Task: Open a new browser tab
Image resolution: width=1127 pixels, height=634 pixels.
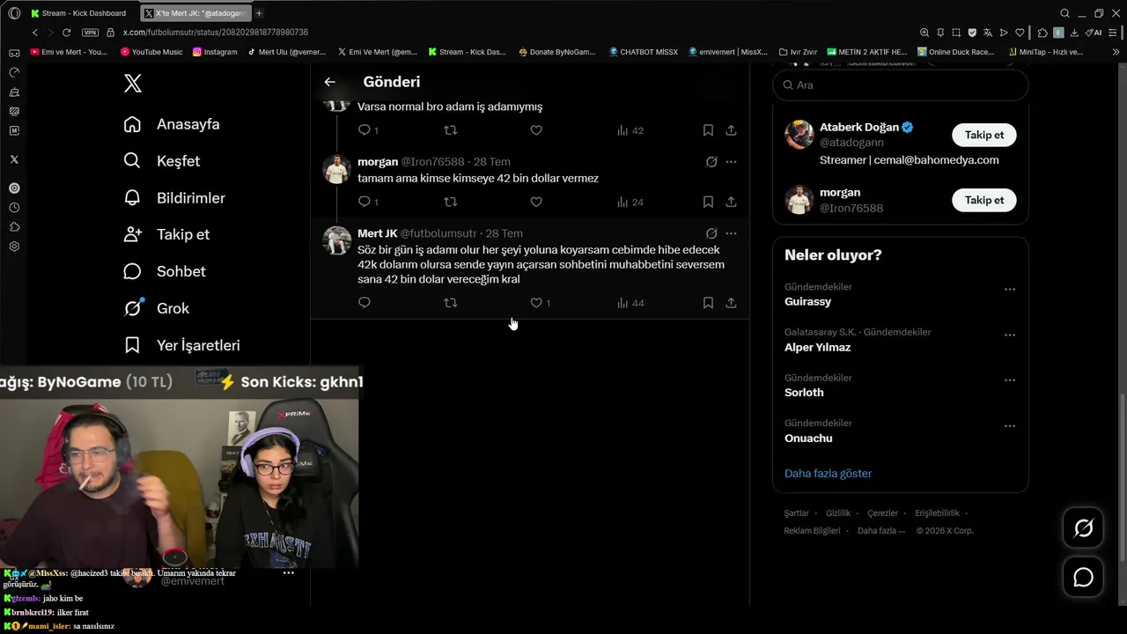Action: point(259,13)
